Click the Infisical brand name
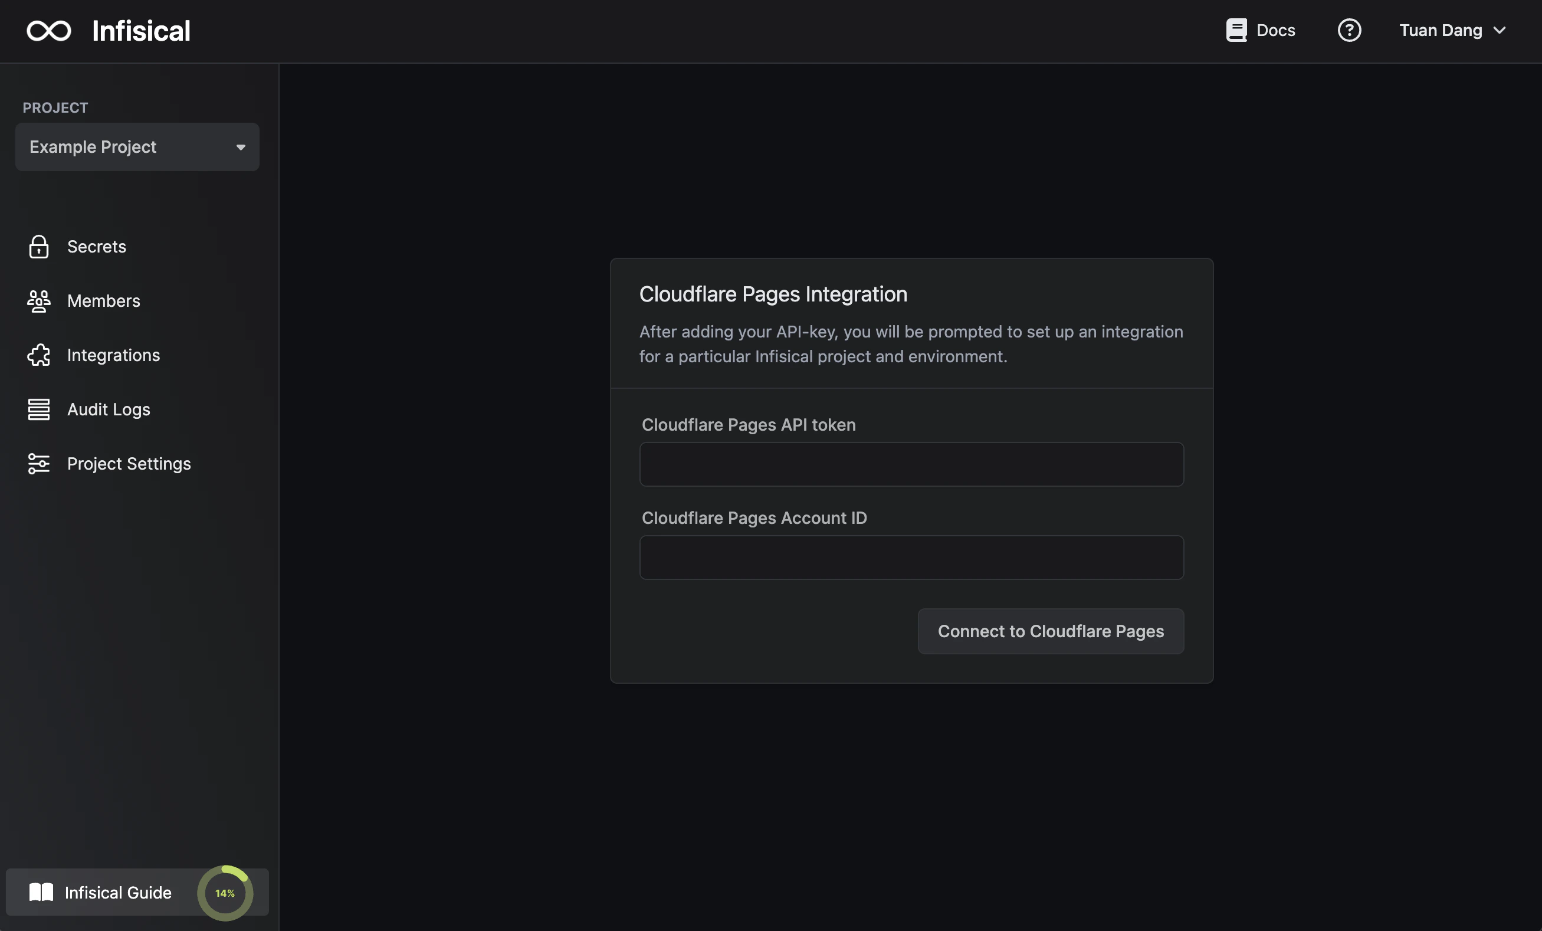 coord(141,31)
